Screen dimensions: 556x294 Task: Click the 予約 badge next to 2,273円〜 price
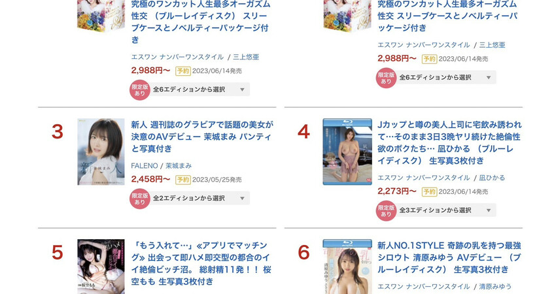[429, 191]
